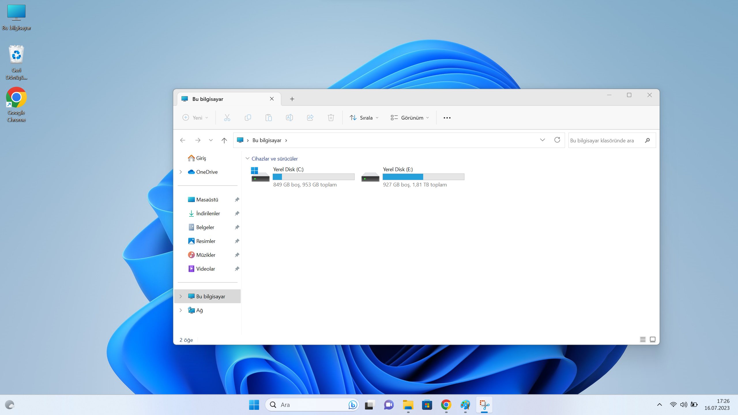Expand the OneDrive tree node
738x415 pixels.
click(x=181, y=172)
